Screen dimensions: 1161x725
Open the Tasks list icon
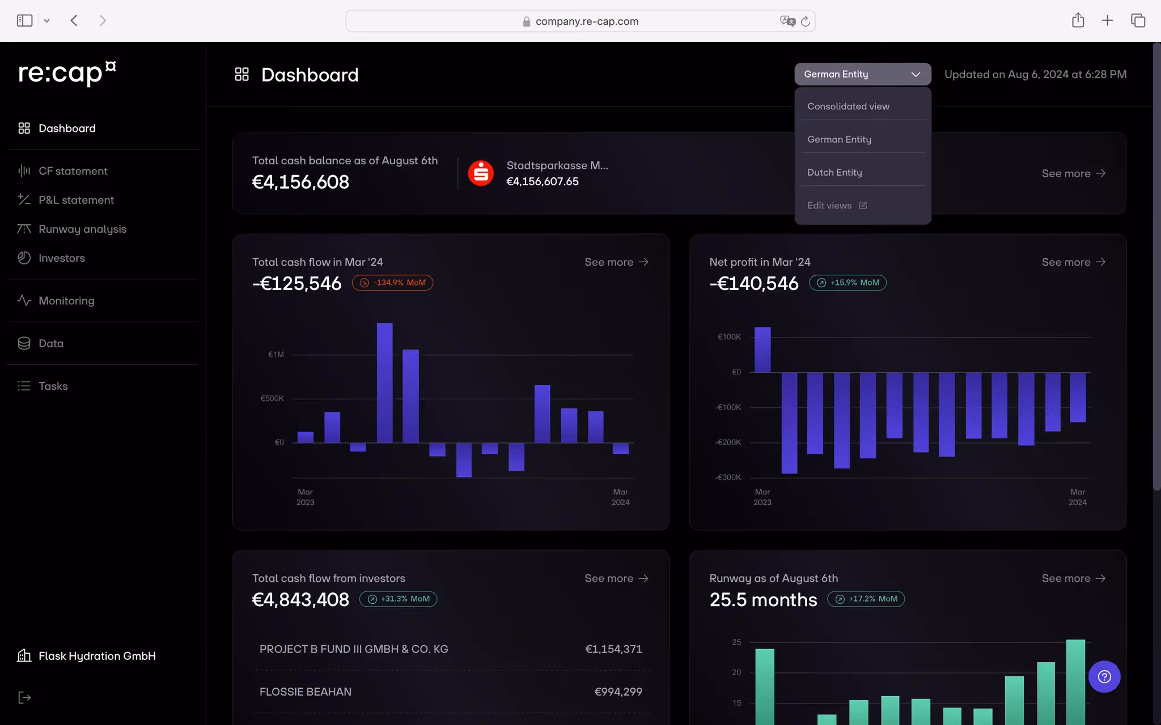tap(24, 386)
